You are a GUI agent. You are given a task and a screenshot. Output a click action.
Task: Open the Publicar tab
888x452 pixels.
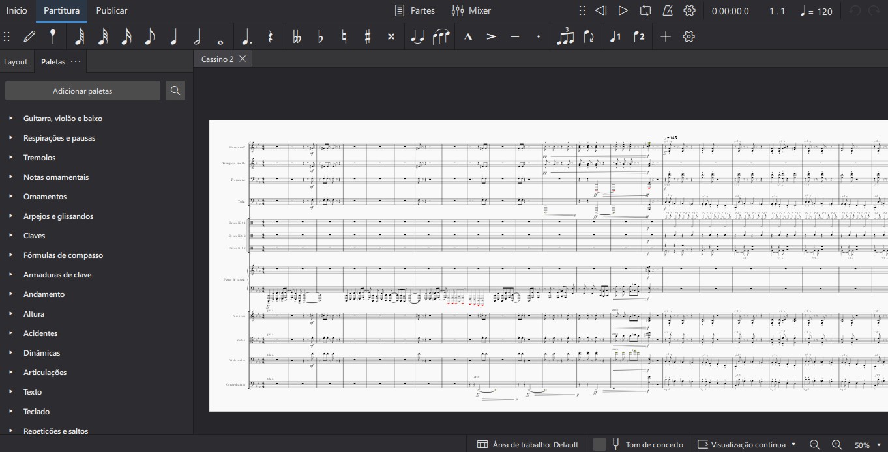click(111, 10)
